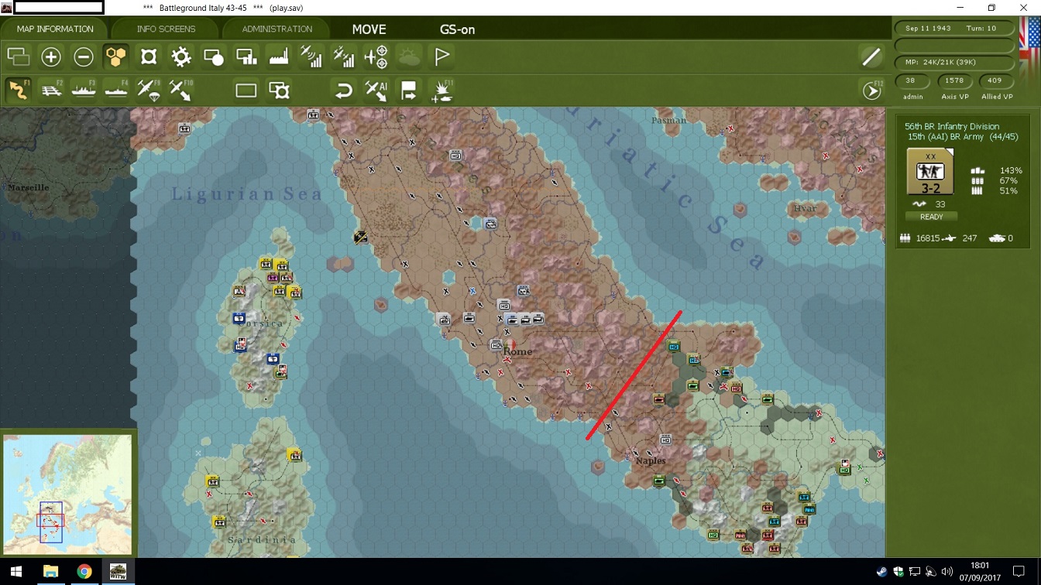Select the F10 air transfer mode
This screenshot has height=585, width=1041.
181,90
